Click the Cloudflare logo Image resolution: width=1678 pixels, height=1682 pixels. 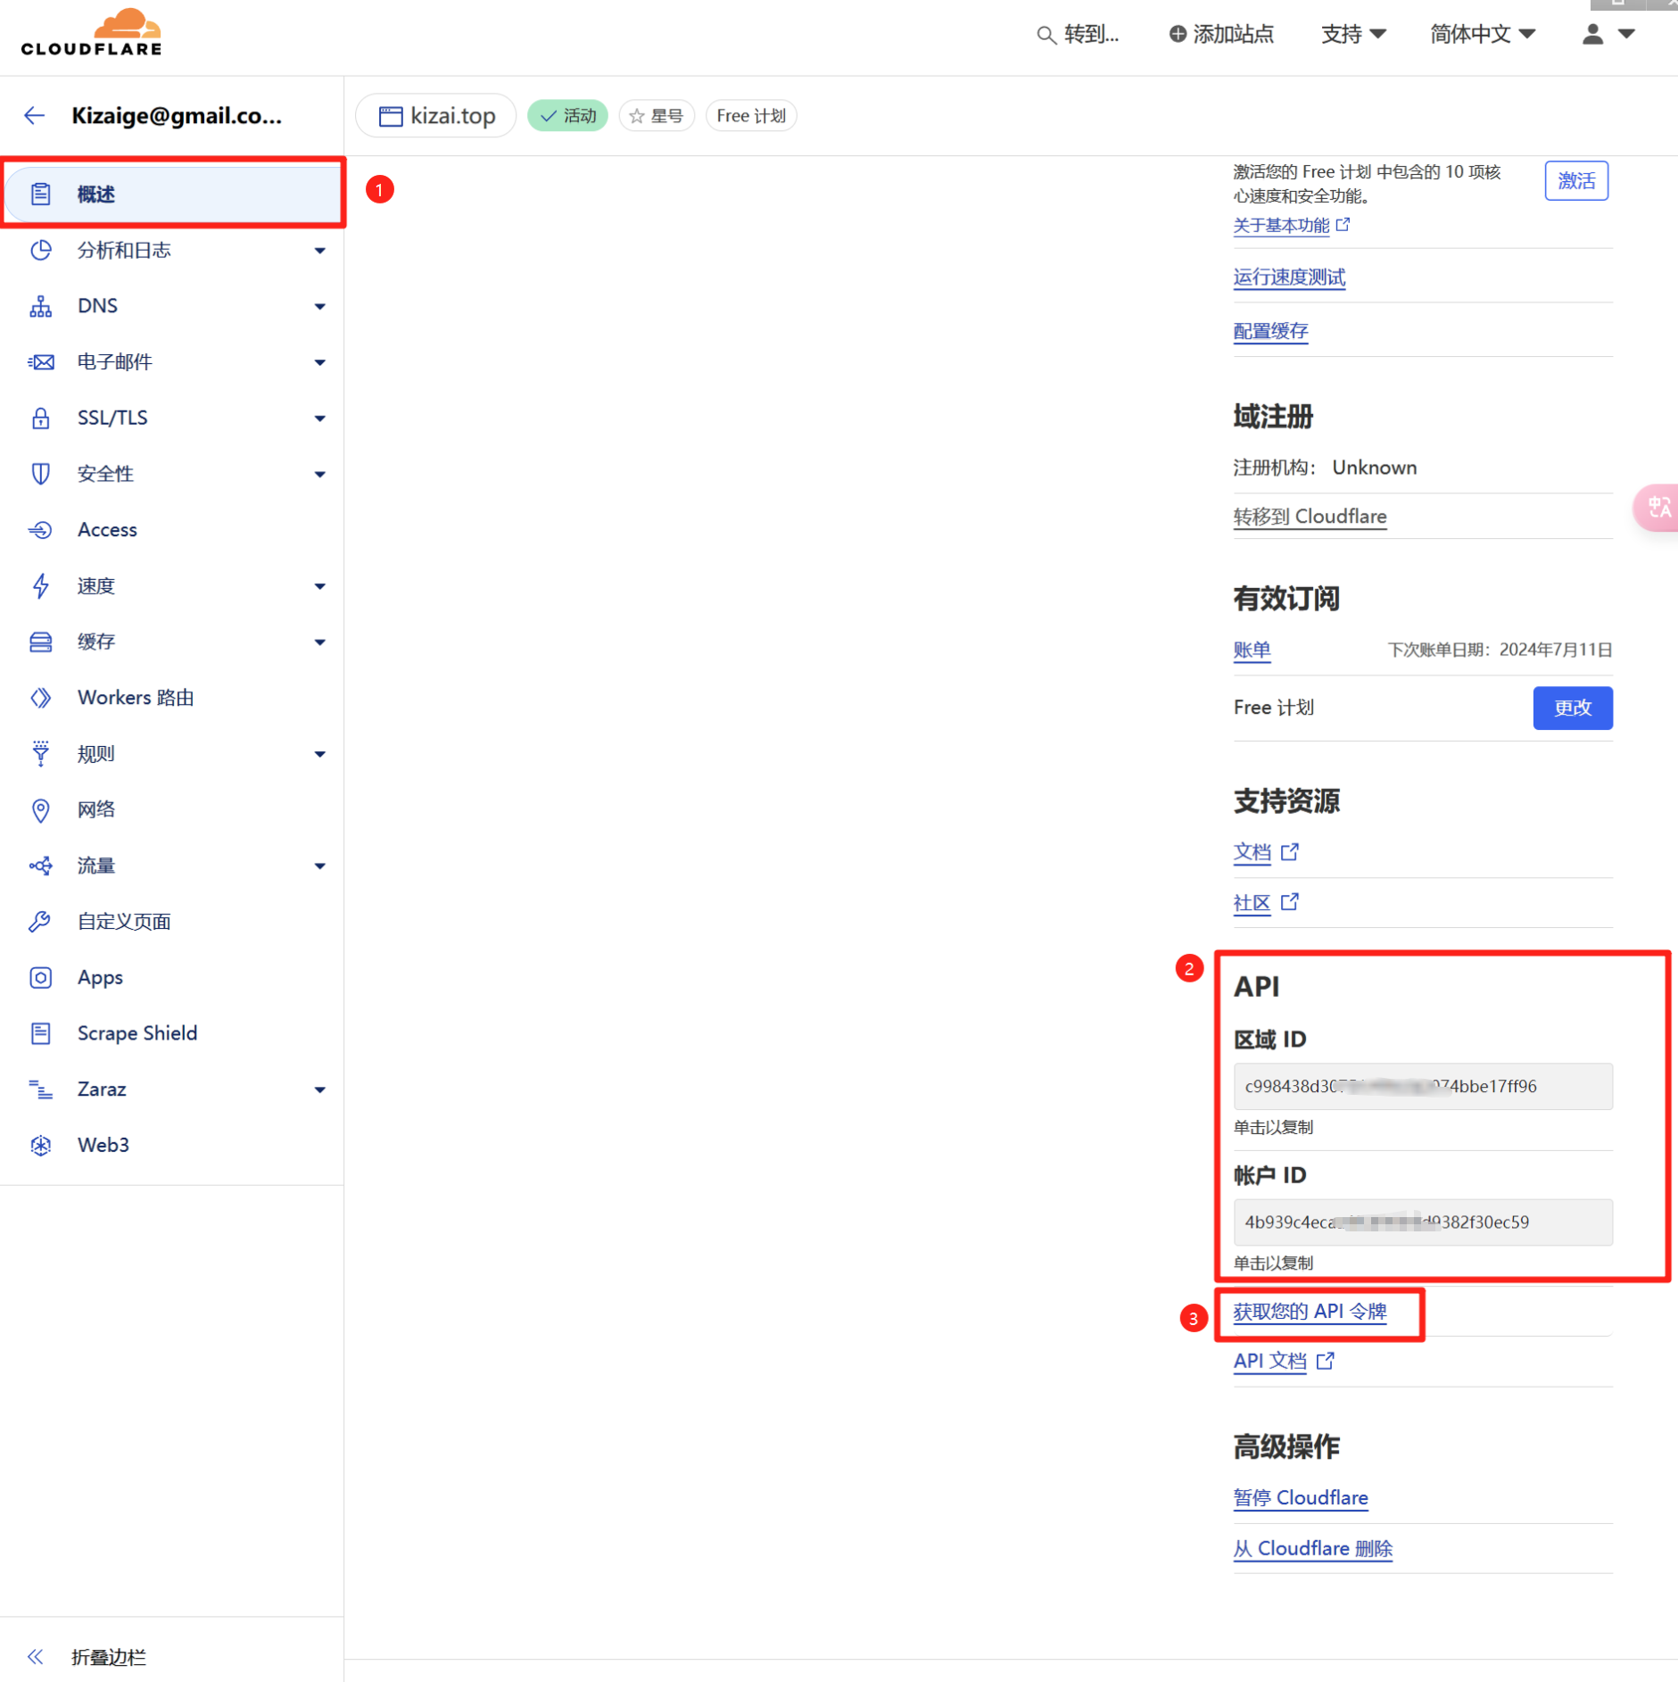pos(92,33)
